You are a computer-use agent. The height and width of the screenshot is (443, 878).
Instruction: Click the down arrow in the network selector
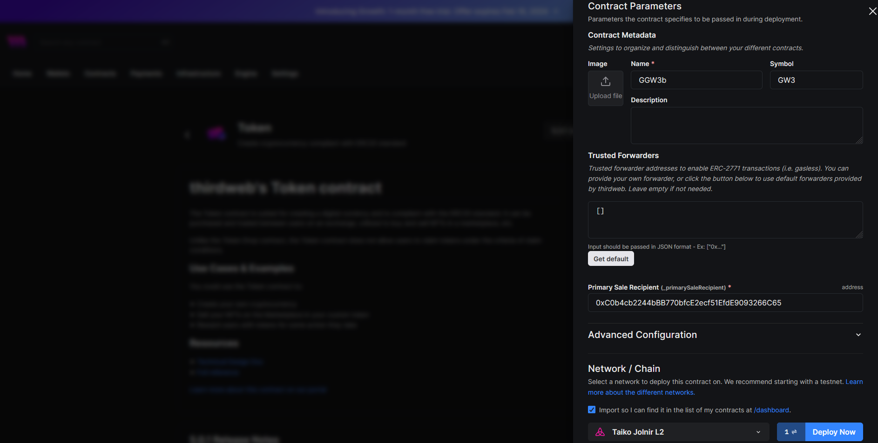pos(758,432)
